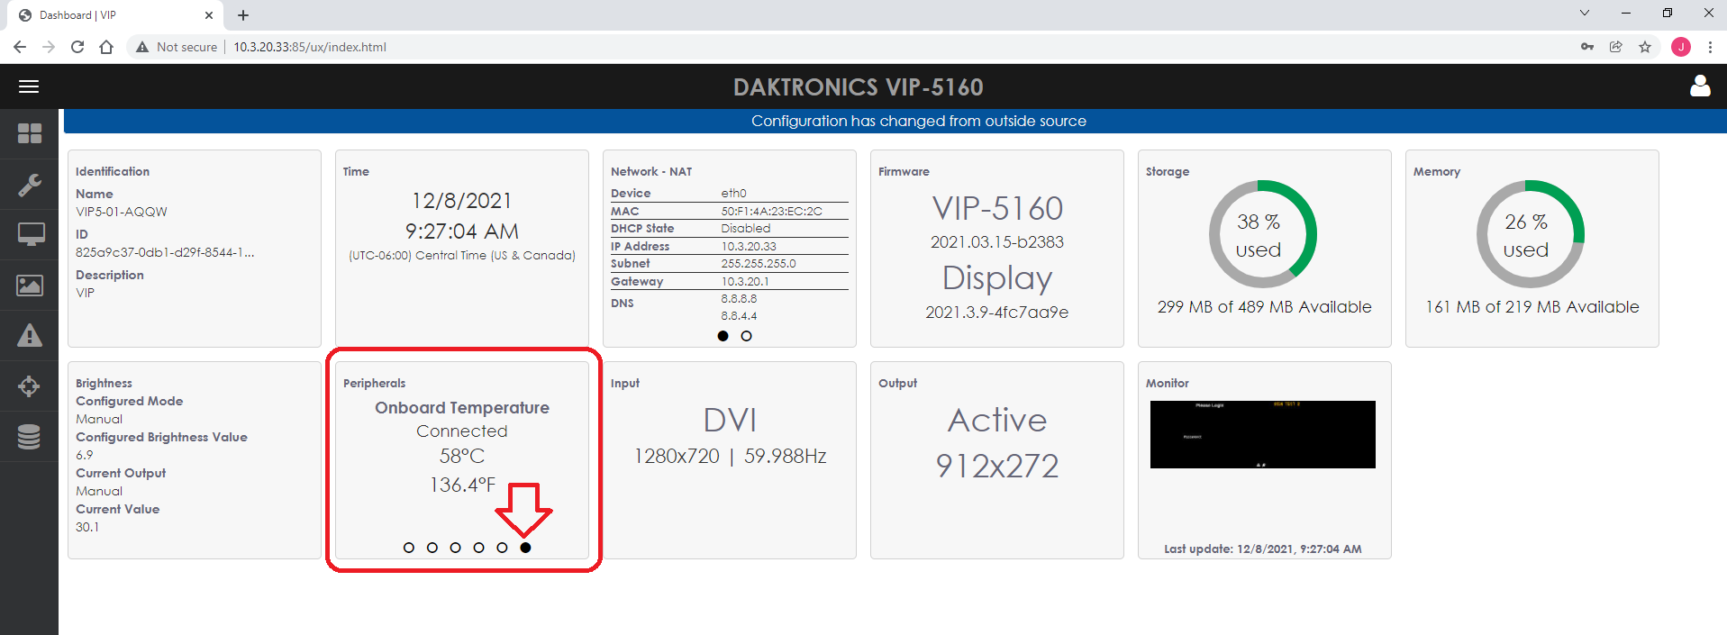
Task: Click the DAKTRONICS VIP-5160 title
Action: [859, 87]
